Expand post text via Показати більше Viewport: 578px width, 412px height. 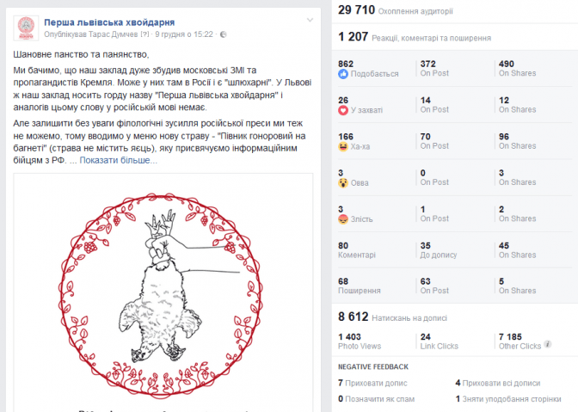119,160
